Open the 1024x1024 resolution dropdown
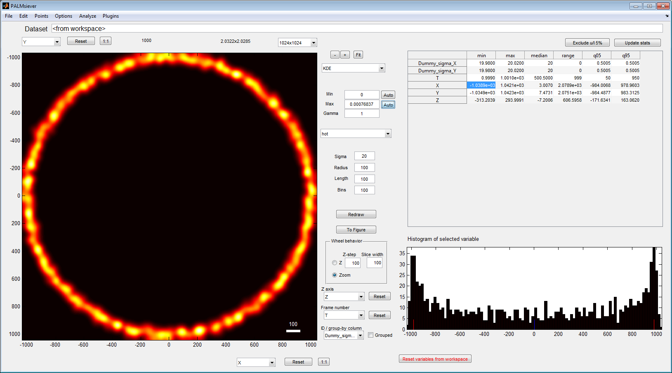The image size is (672, 373). [x=297, y=43]
